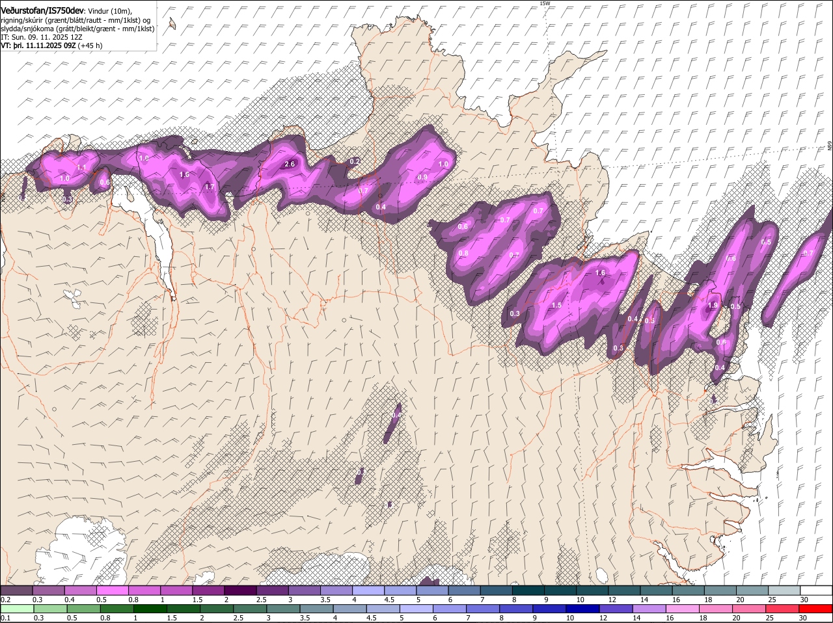
Task: Click the Veðurstofan/IS750dev title text
Action: click(42, 11)
